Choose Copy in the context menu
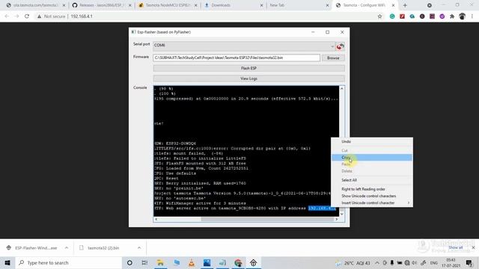This screenshot has width=479, height=269. [372, 158]
